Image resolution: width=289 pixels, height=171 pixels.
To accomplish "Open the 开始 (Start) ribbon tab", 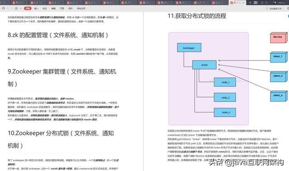I will (x=28, y=9).
